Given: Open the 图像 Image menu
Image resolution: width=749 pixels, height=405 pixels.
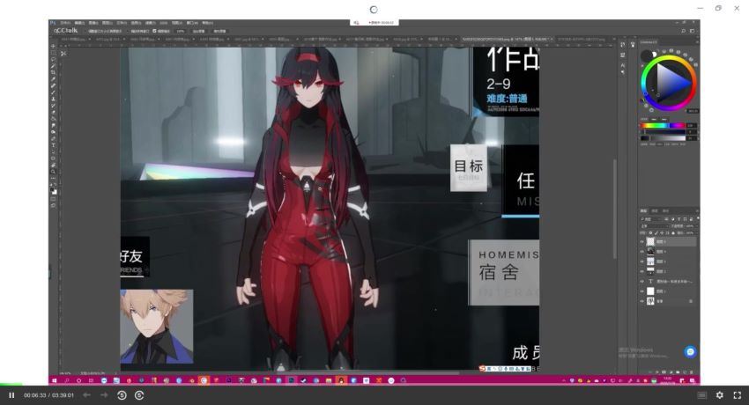Looking at the screenshot, I should tap(93, 23).
